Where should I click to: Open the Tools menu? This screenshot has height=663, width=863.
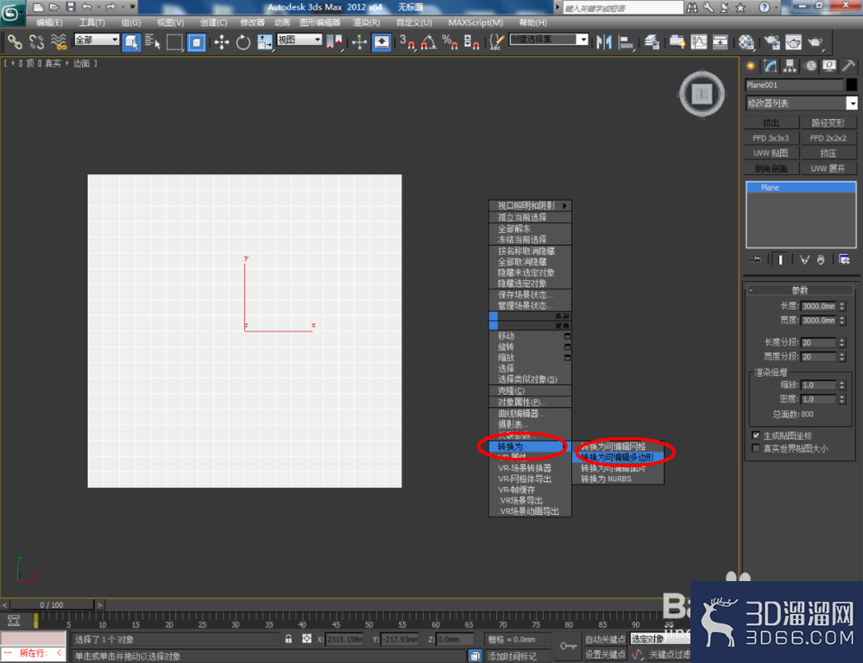tap(92, 22)
